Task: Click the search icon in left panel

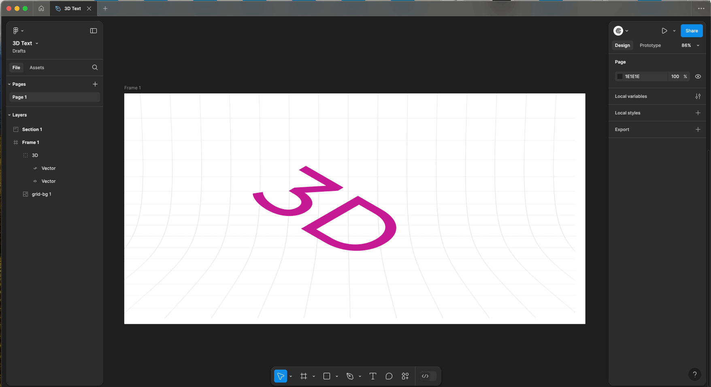Action: (95, 68)
